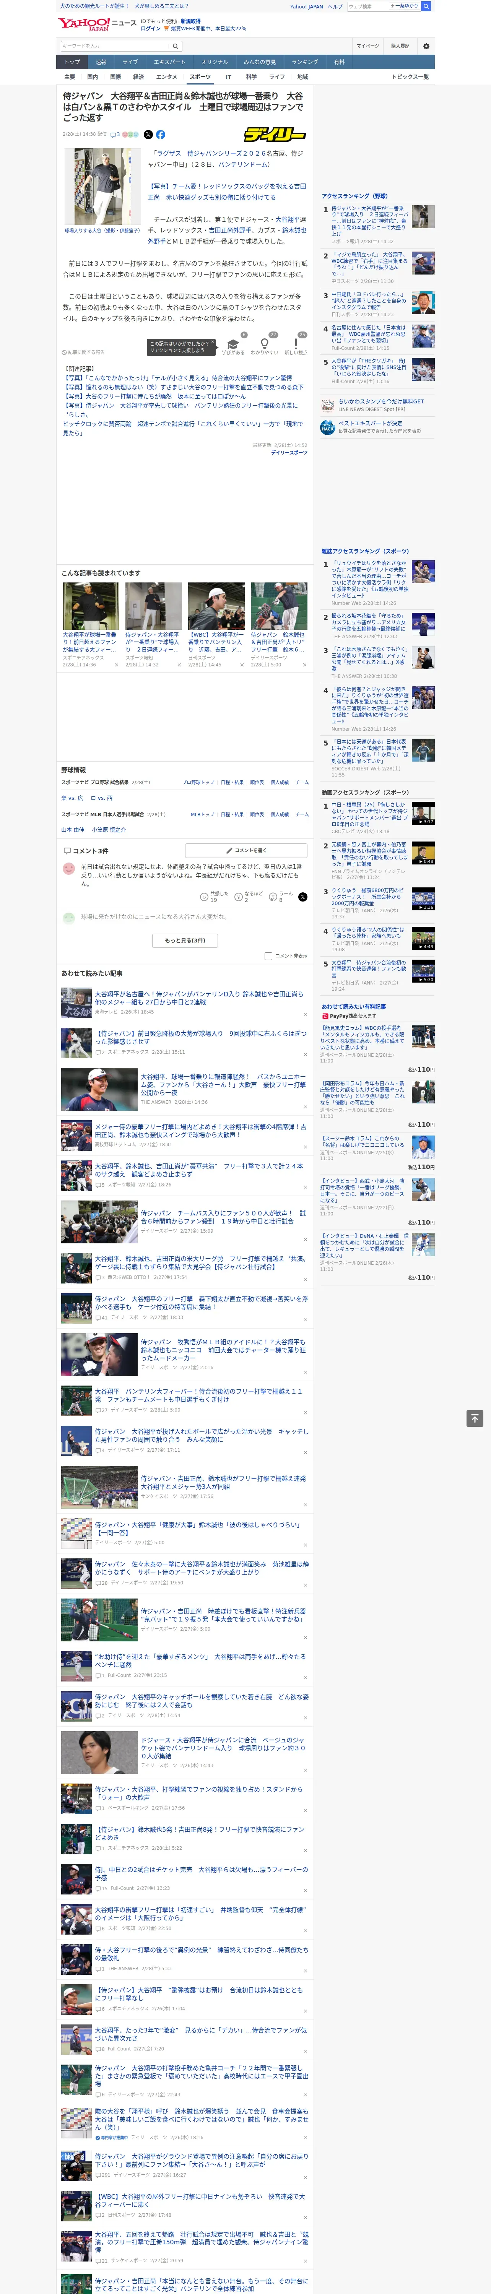
Task: Close the reaction support tooltip
Action: pos(212,341)
